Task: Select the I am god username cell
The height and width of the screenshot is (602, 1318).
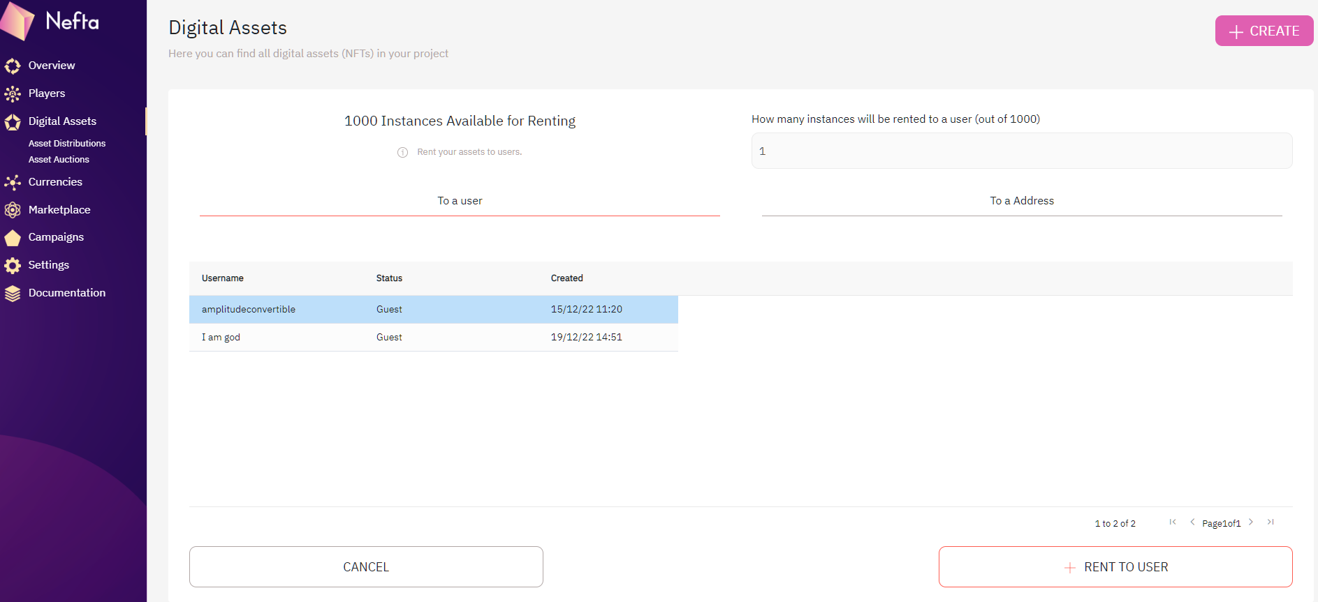Action: (x=221, y=338)
